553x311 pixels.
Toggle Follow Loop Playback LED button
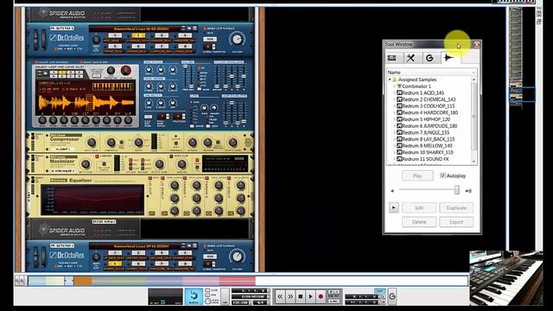tap(36, 62)
